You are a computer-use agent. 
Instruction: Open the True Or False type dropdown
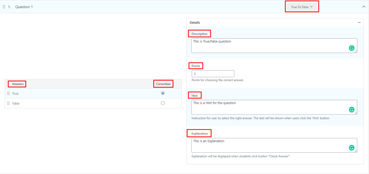302,7
